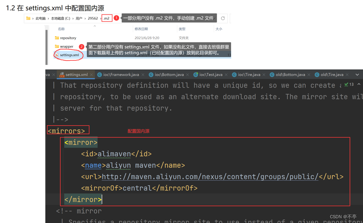Sort files by 类型 column
The width and height of the screenshot is (363, 223).
[182, 29]
